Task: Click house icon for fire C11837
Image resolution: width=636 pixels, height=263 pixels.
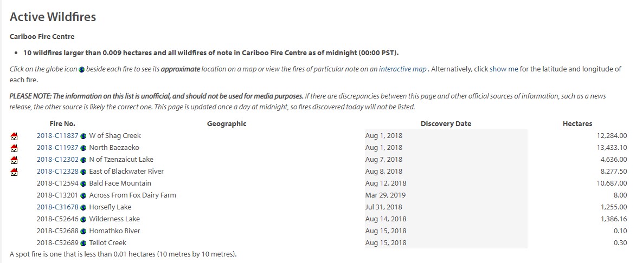Action: (x=14, y=136)
